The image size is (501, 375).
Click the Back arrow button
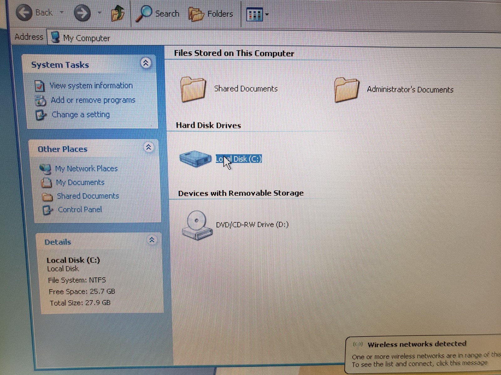point(24,12)
